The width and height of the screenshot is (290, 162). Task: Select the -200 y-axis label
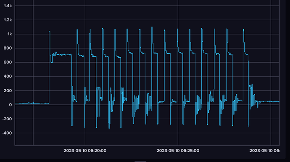pyautogui.click(x=7, y=119)
